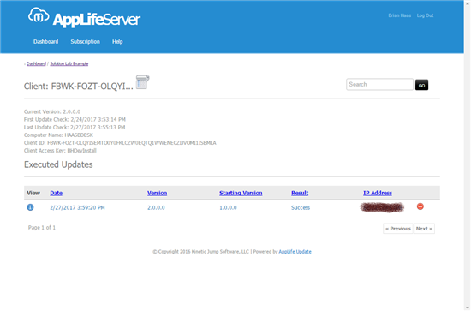Go to Dashboard breadcrumb link
471x311 pixels.
click(x=36, y=63)
